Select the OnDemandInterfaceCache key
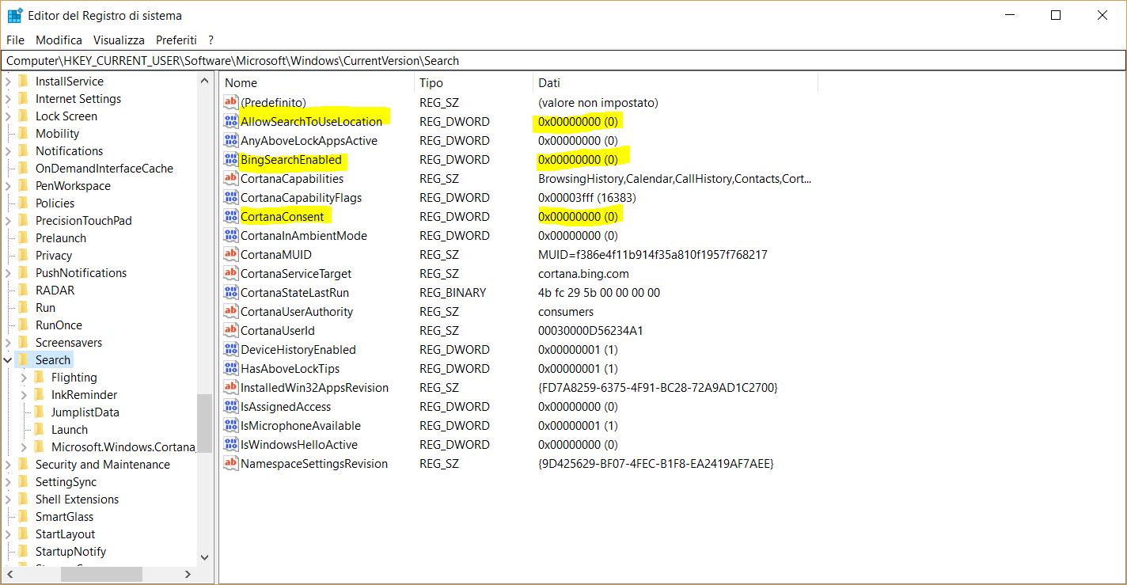The image size is (1127, 585). pos(104,168)
